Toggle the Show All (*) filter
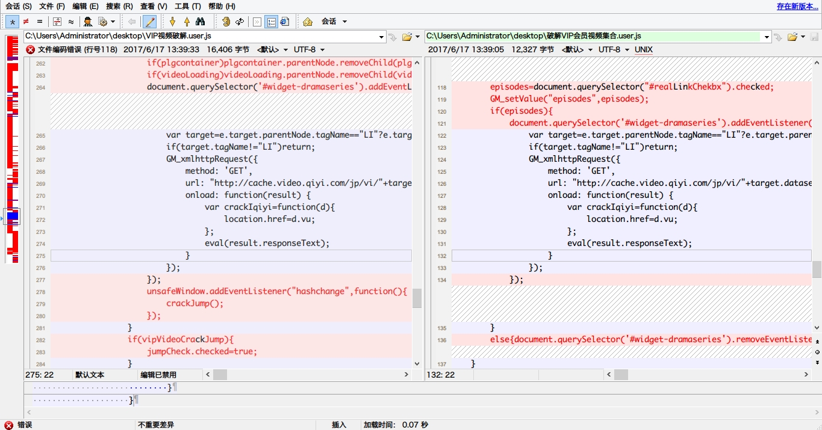Viewport: 822px width, 430px height. (12, 22)
